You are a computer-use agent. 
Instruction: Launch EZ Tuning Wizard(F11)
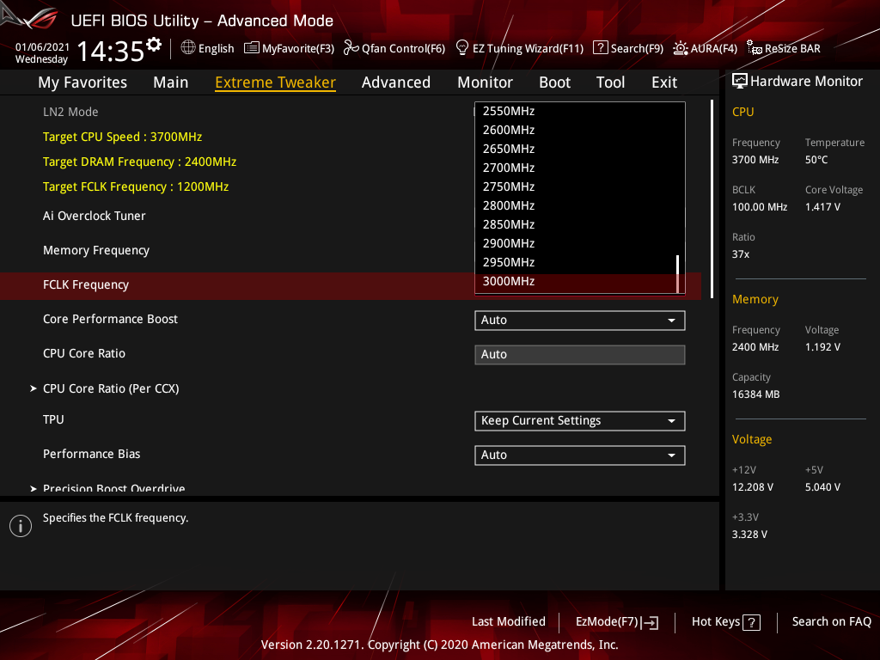pos(520,48)
